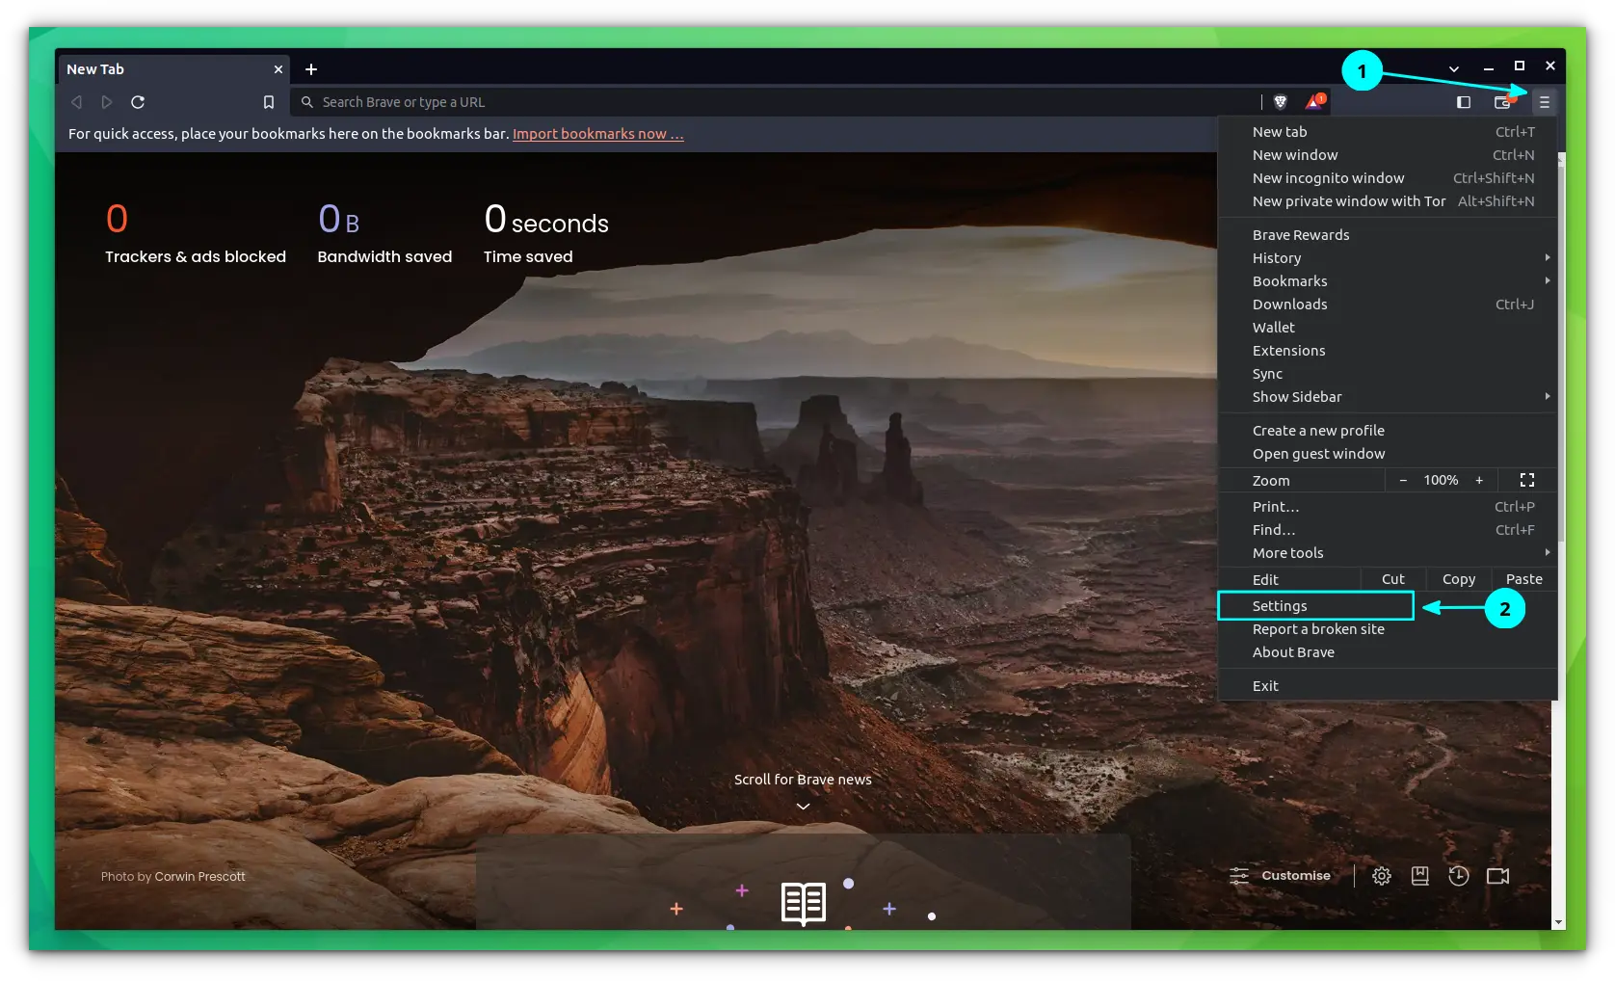Viewport: 1615px width, 981px height.
Task: Click Import bookmarks now link
Action: point(598,134)
